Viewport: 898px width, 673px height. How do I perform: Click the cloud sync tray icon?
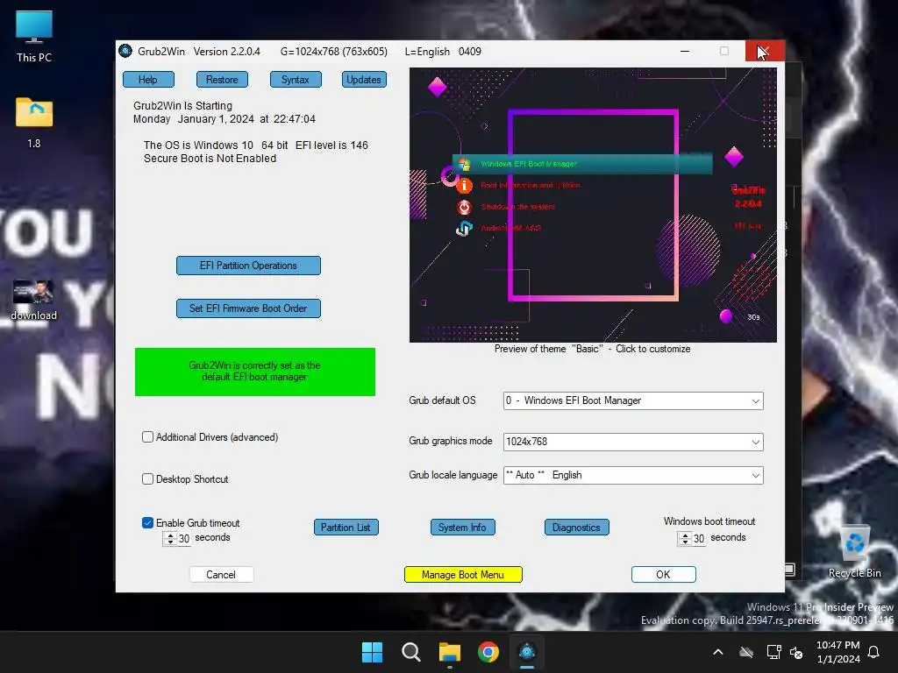point(745,652)
